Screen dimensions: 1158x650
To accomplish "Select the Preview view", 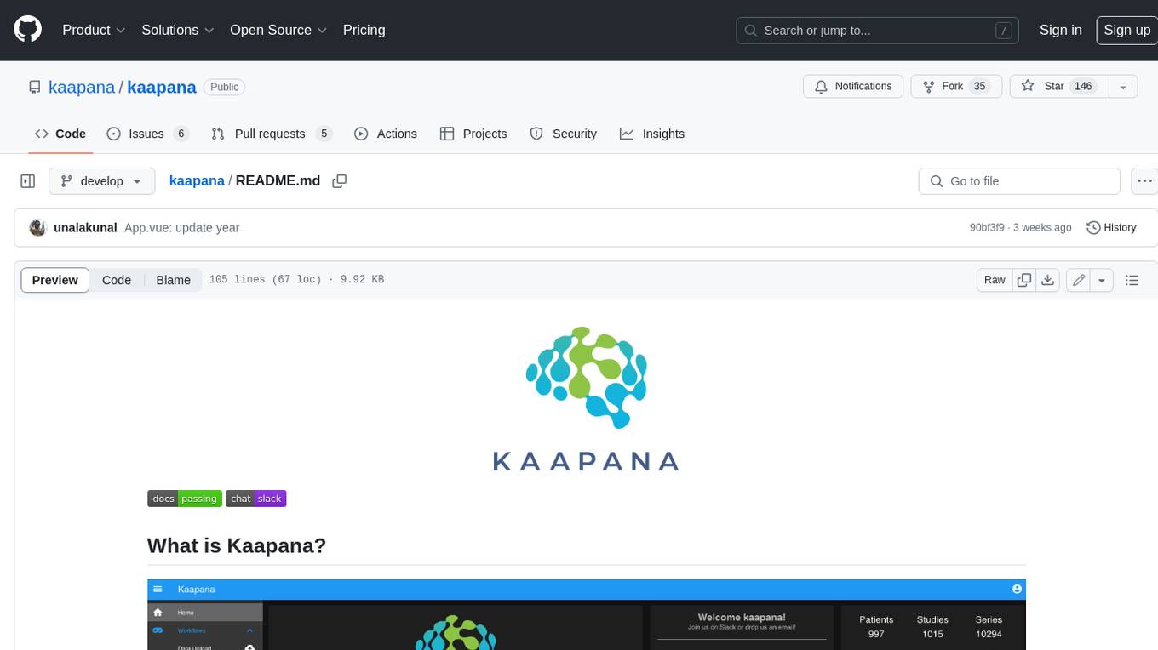I will tap(55, 280).
